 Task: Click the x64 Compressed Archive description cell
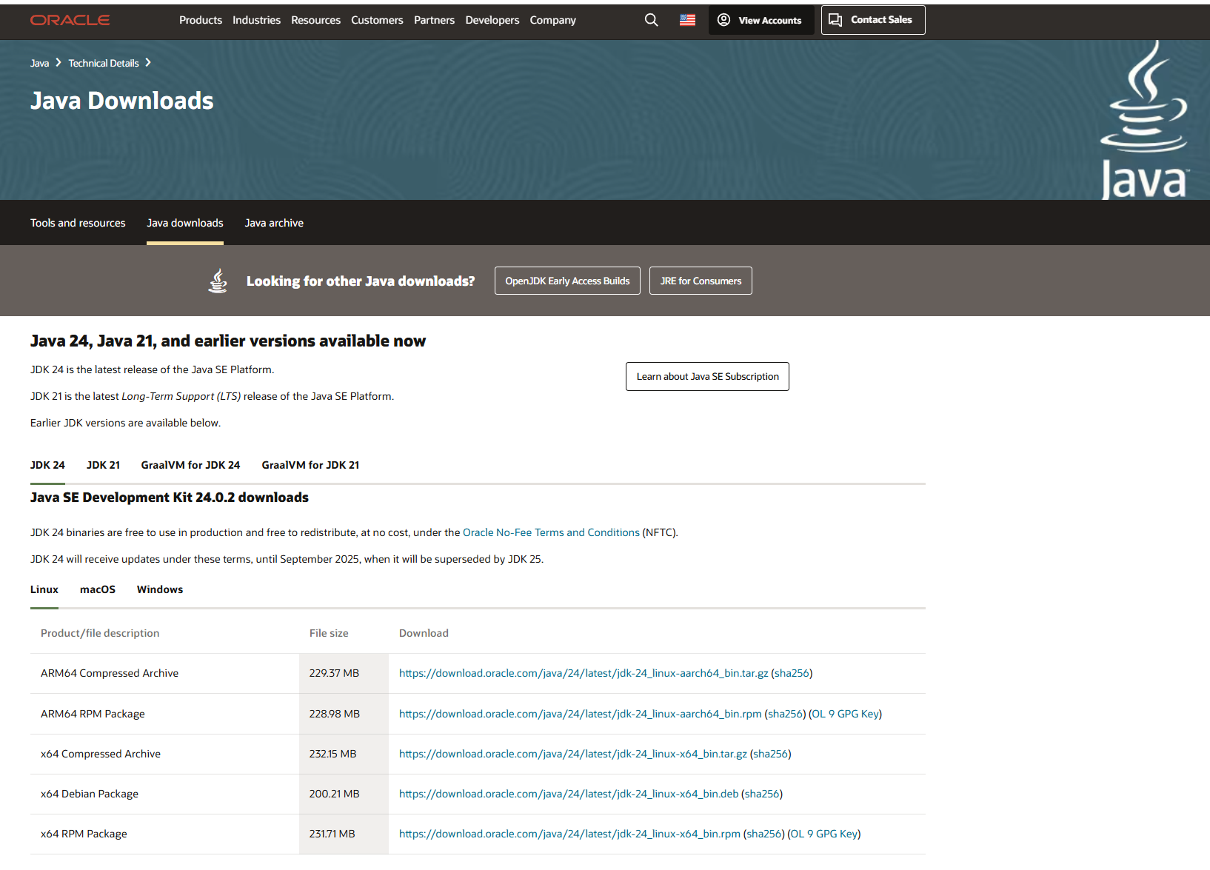(164, 754)
